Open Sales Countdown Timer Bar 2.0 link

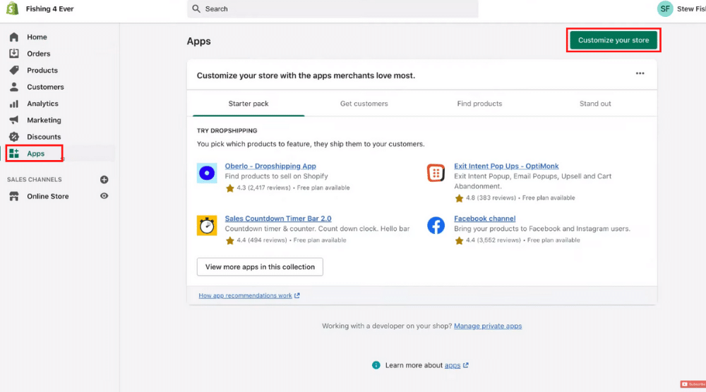click(x=277, y=219)
